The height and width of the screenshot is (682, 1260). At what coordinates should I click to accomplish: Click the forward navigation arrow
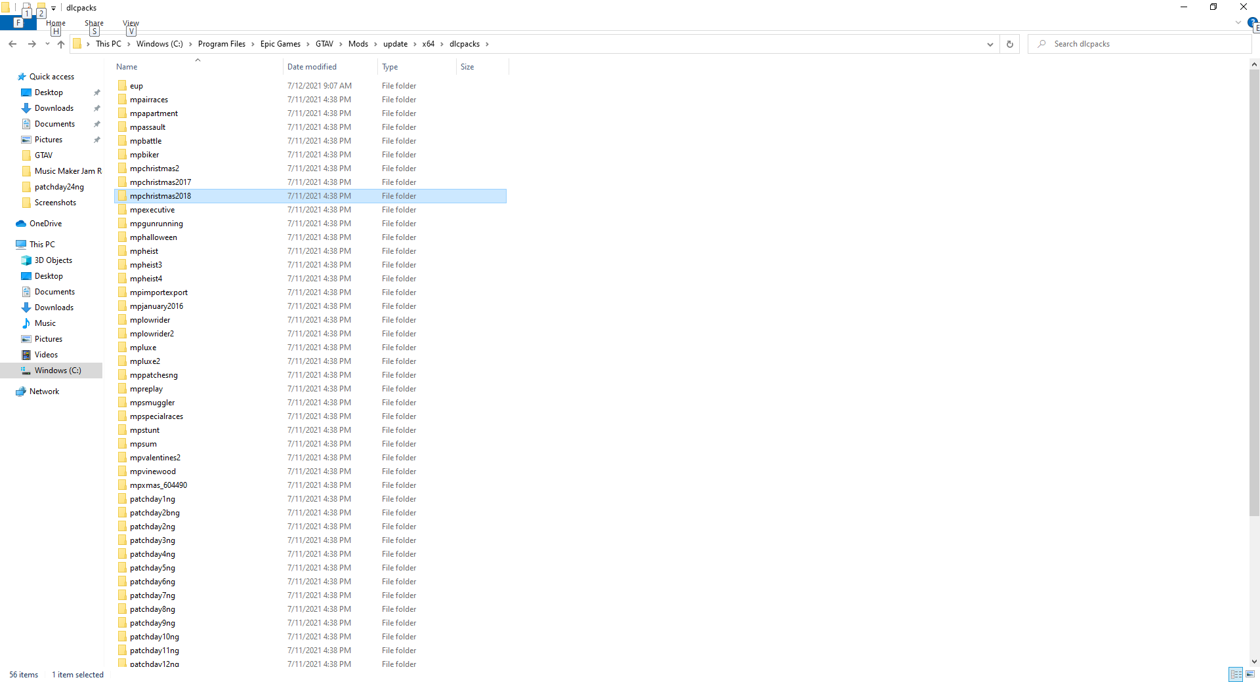(x=31, y=44)
